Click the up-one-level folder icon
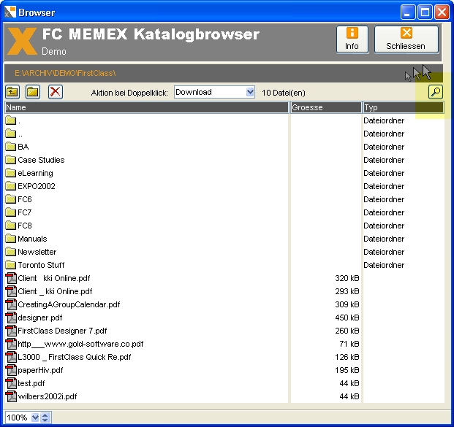 click(x=12, y=92)
